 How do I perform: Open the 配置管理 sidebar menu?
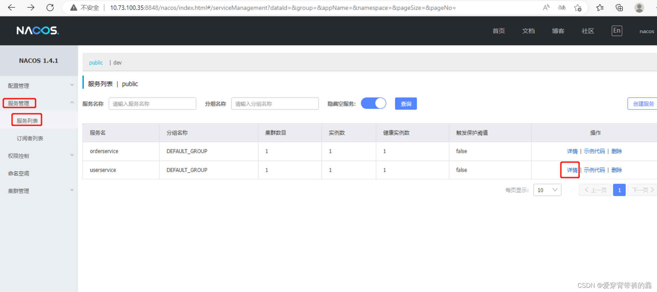(x=39, y=86)
